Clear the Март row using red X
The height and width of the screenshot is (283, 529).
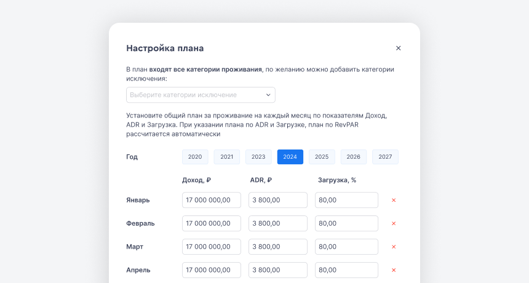pyautogui.click(x=394, y=247)
